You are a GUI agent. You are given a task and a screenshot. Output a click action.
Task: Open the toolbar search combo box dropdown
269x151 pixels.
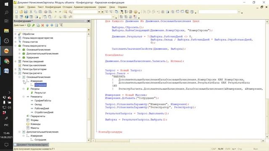(x=99, y=12)
